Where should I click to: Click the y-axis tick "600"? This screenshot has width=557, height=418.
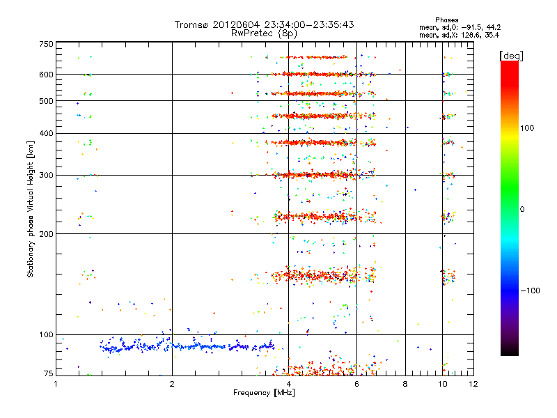click(46, 75)
